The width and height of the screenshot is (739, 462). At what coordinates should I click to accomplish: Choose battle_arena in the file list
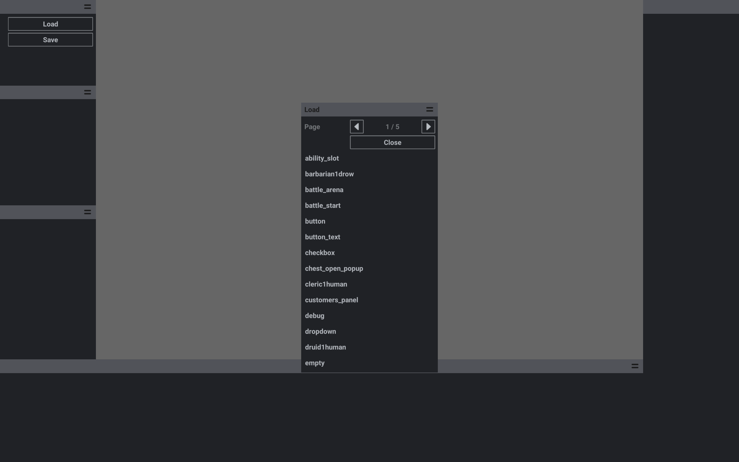(x=324, y=190)
